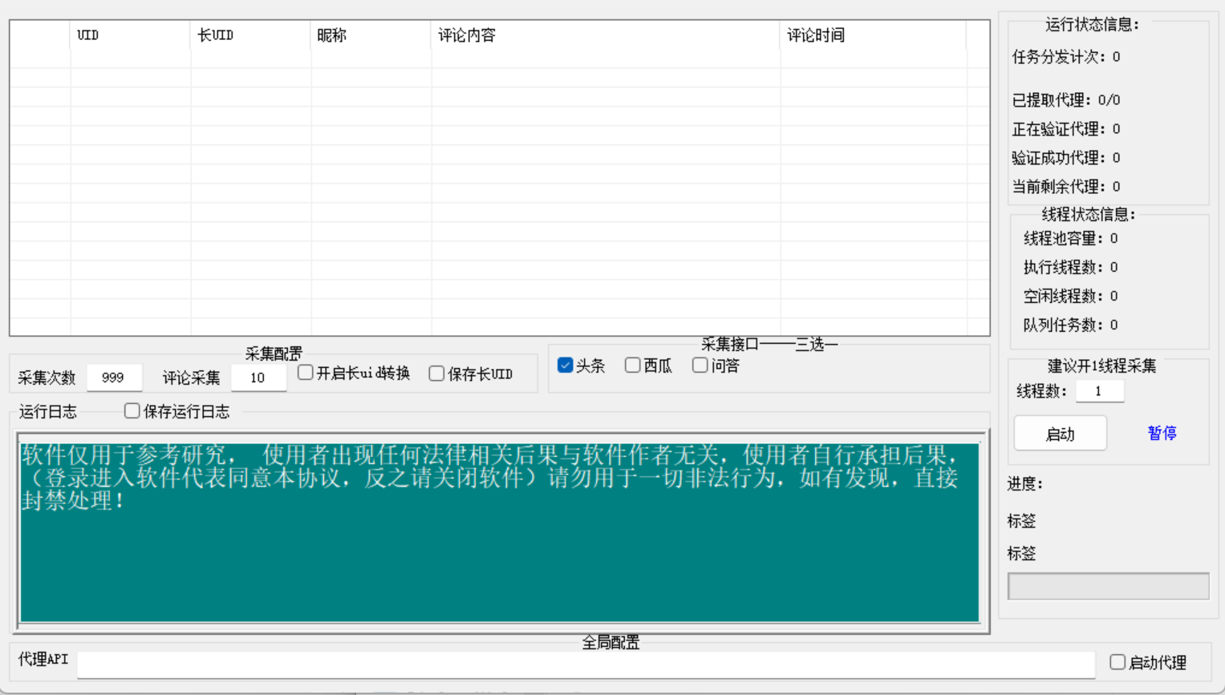The image size is (1225, 695).
Task: Click the 代理API text field
Action: [586, 664]
